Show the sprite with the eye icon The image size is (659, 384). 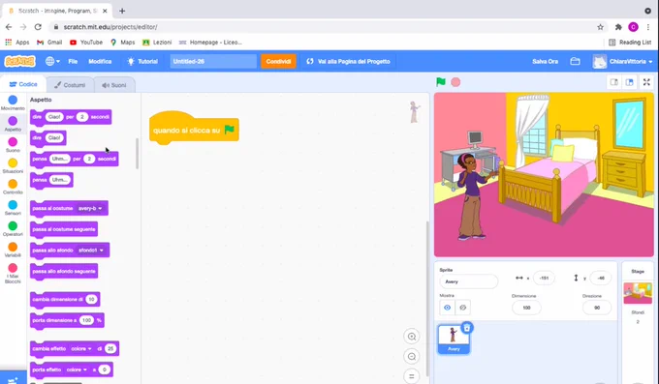point(447,308)
